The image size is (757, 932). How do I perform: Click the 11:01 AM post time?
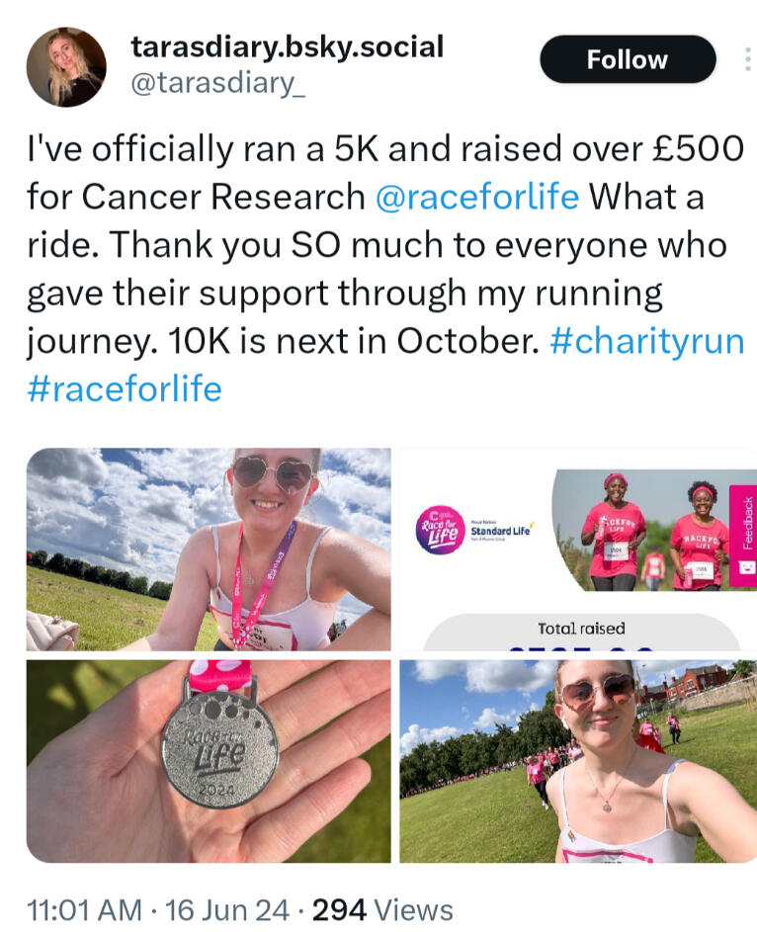83,910
